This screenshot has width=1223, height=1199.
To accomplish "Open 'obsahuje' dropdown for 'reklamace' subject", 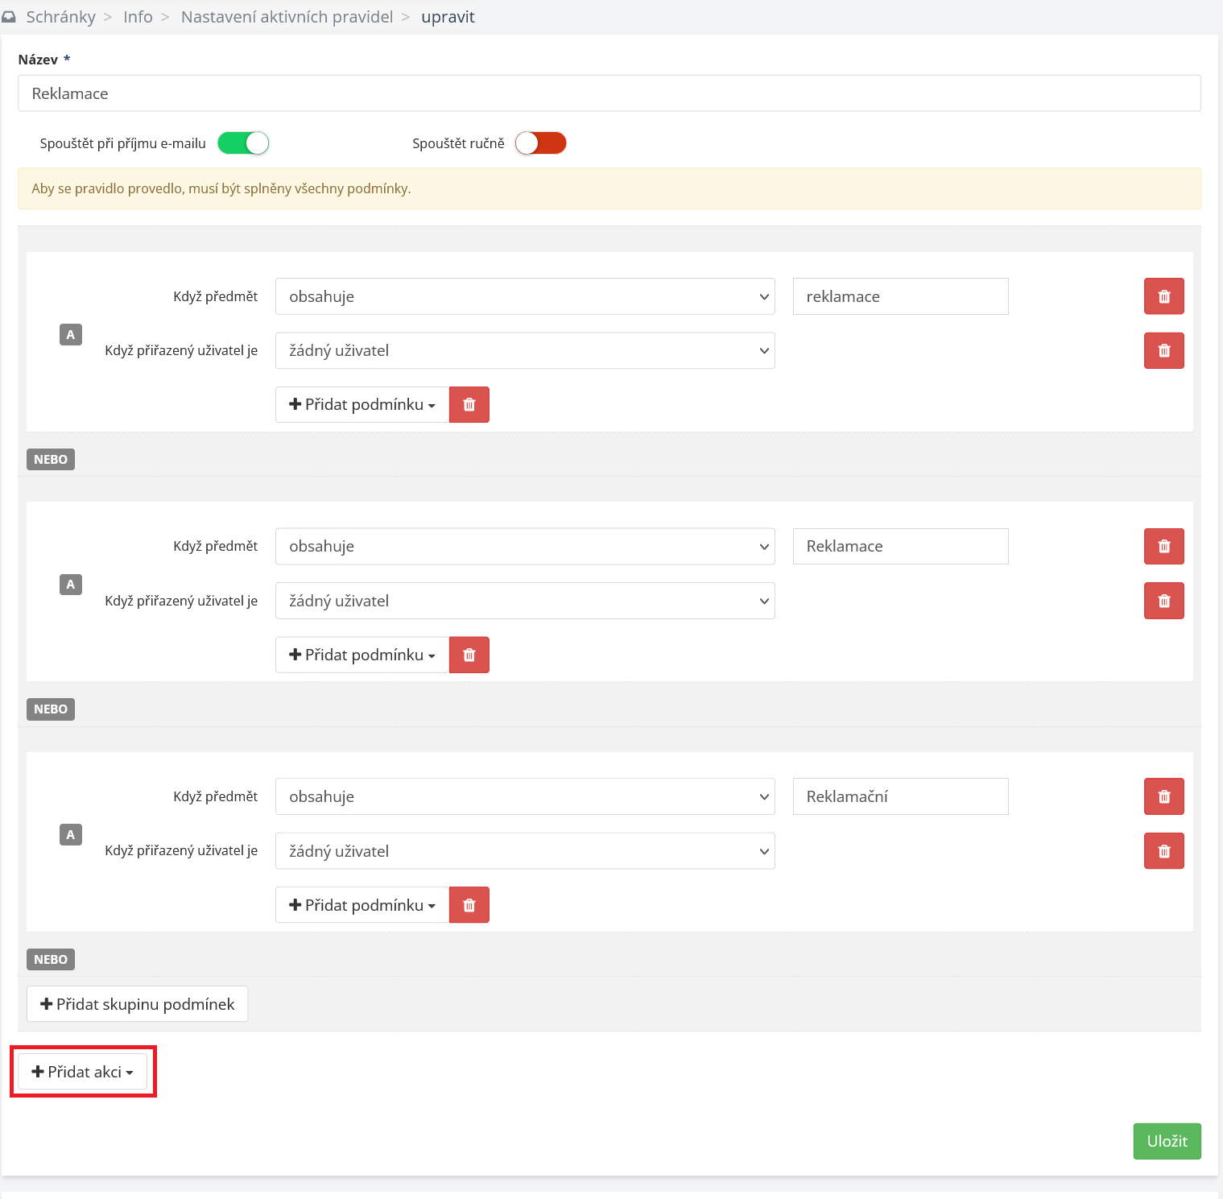I will [x=525, y=296].
